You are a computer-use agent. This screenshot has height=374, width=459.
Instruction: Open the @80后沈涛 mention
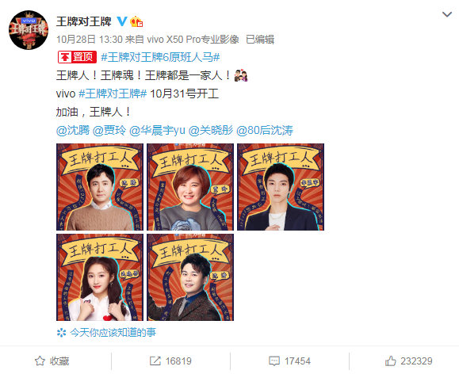pos(265,130)
